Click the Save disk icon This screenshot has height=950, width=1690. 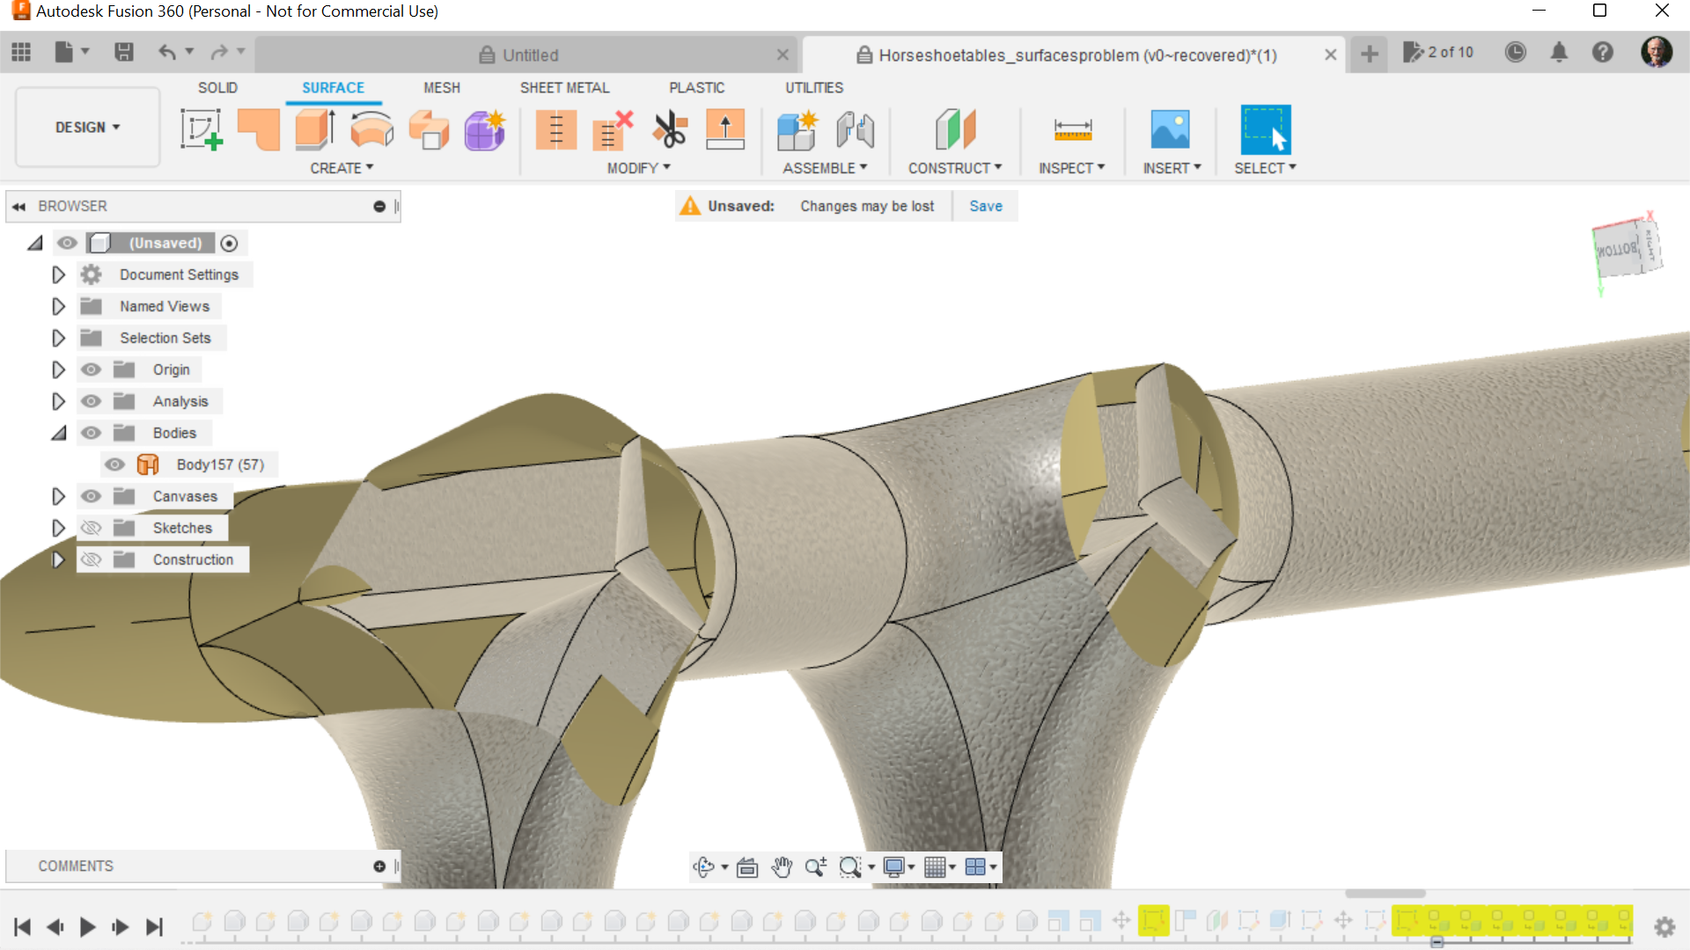pos(124,53)
